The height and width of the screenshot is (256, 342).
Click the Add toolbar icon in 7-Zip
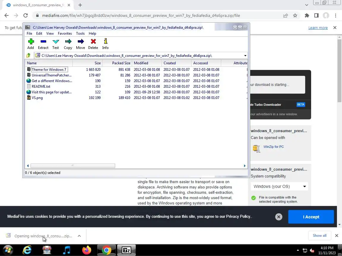click(x=31, y=44)
